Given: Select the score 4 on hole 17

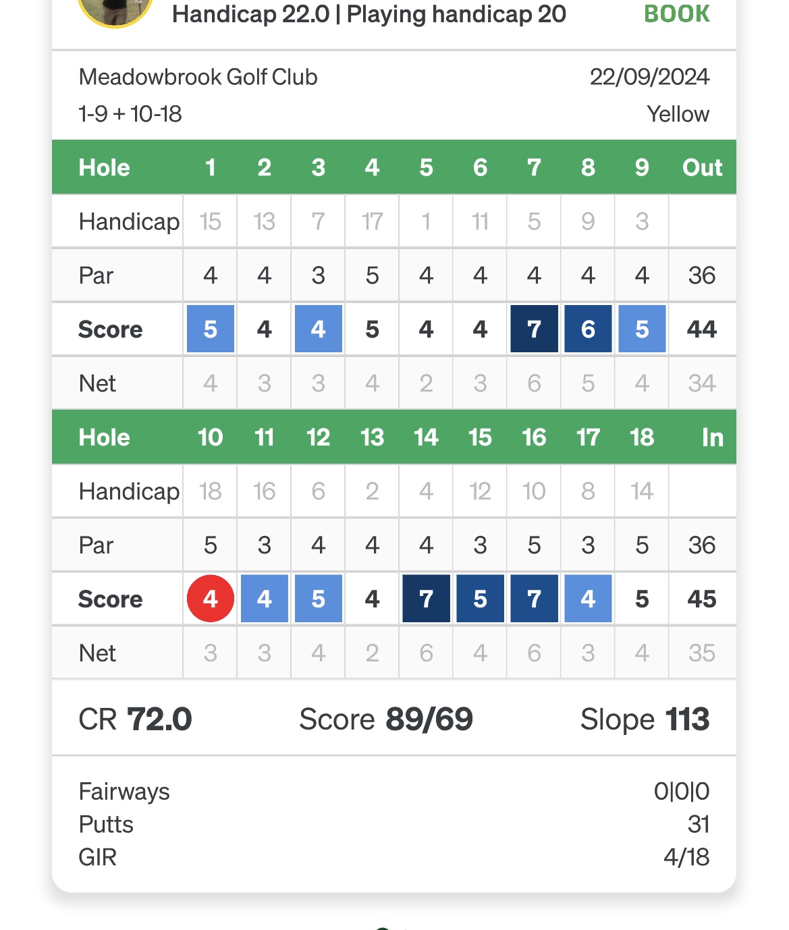Looking at the screenshot, I should click(588, 599).
